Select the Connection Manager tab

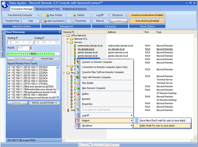(22, 9)
